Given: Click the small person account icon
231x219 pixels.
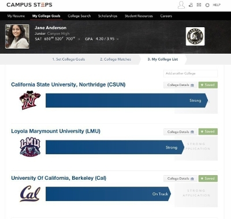Looking at the screenshot, I should [191, 5].
